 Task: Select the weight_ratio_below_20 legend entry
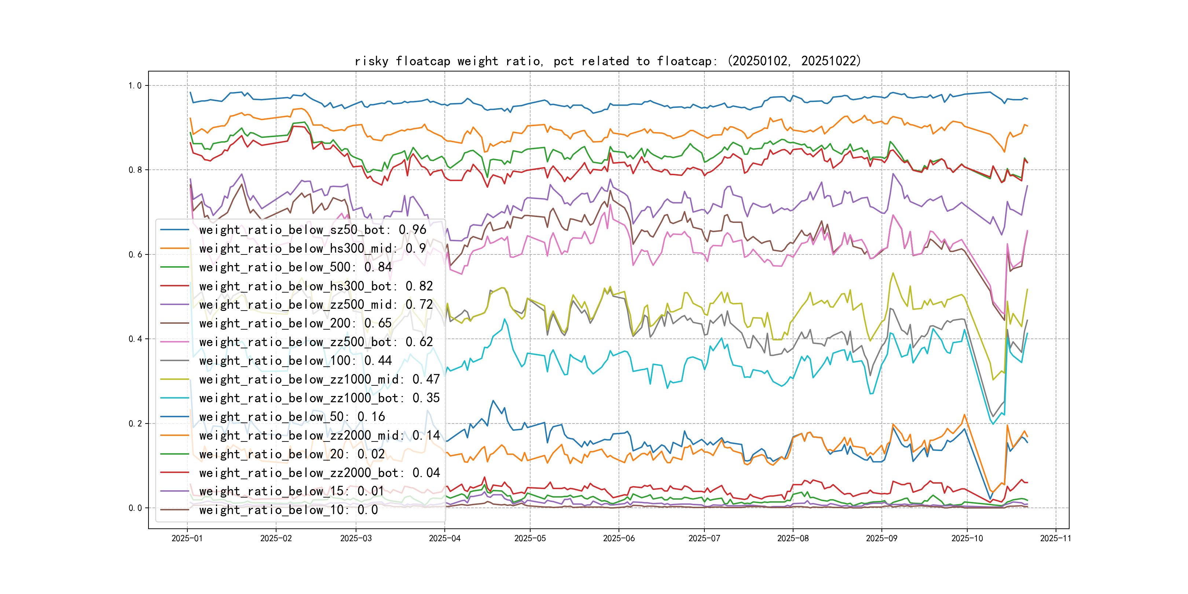[x=291, y=454]
